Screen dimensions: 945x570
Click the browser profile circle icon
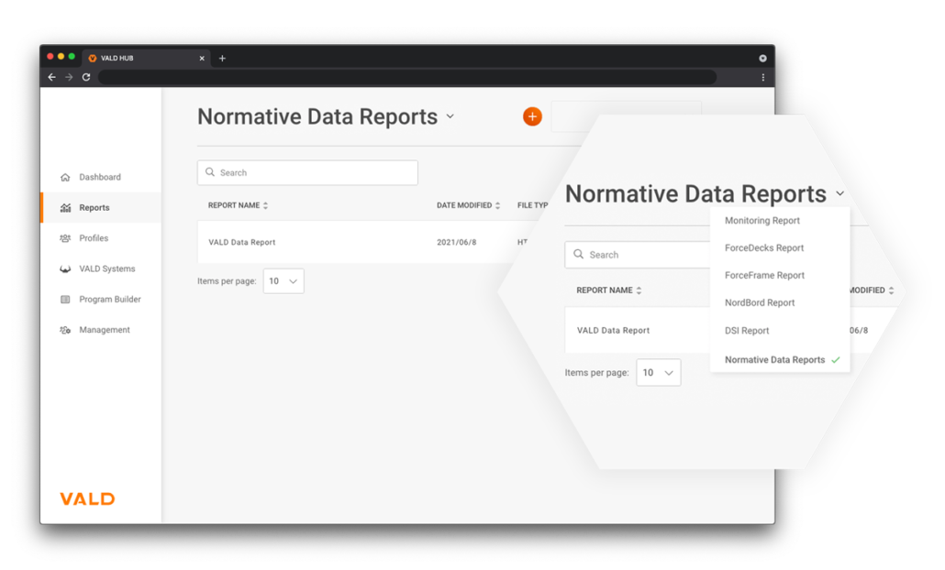click(762, 59)
